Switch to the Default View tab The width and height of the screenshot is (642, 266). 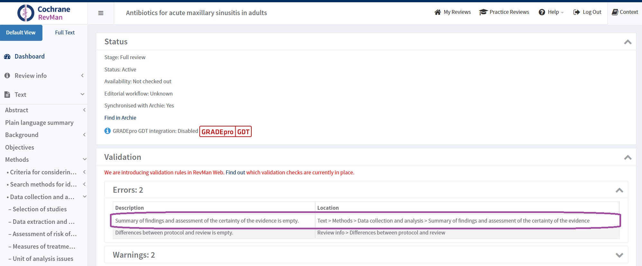click(x=21, y=32)
